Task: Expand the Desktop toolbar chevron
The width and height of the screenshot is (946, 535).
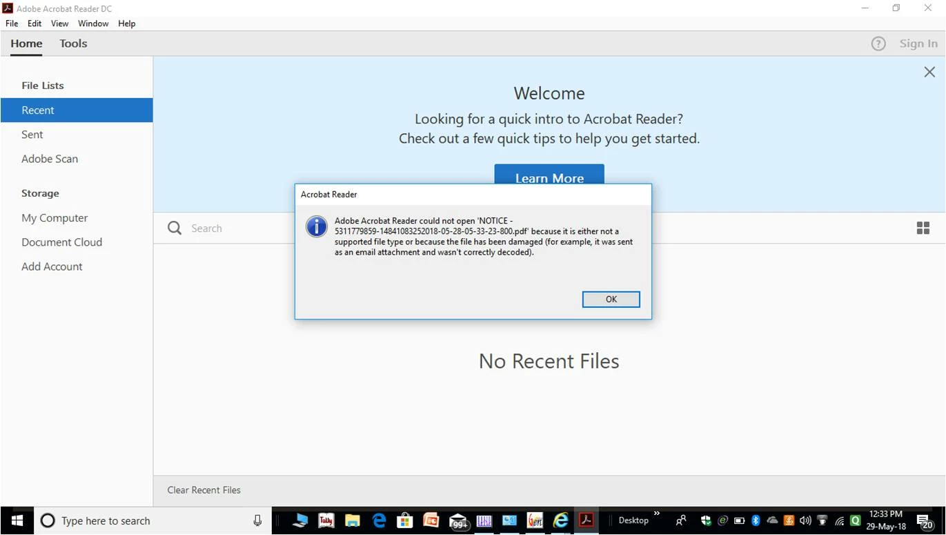Action: click(x=657, y=513)
